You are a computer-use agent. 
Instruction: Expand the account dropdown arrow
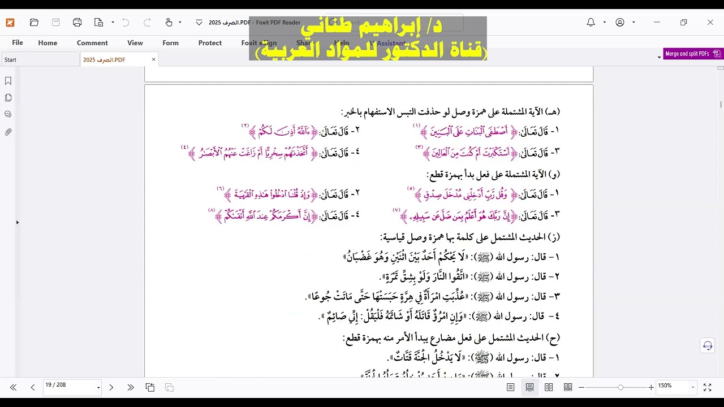[x=633, y=23]
